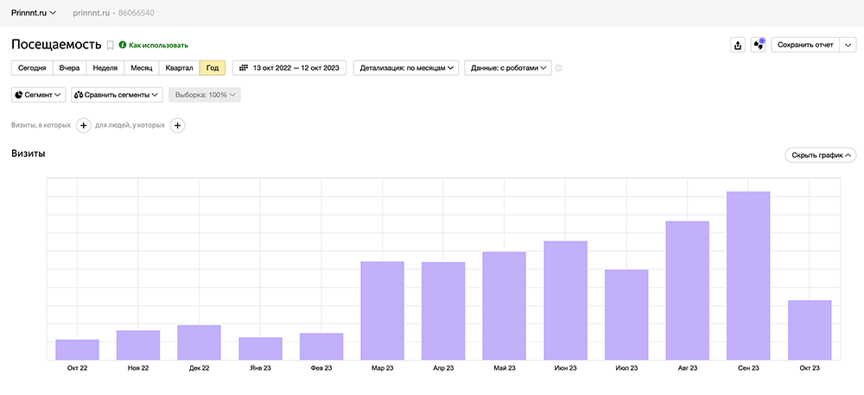This screenshot has height=395, width=864.
Task: Switch the period to Неделя
Action: [105, 68]
